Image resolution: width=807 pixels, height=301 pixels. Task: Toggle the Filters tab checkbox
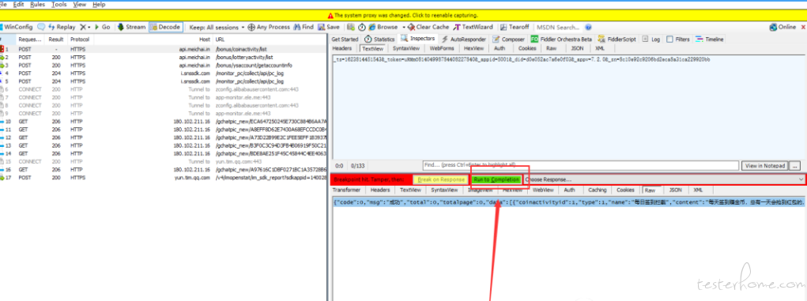[x=669, y=39]
